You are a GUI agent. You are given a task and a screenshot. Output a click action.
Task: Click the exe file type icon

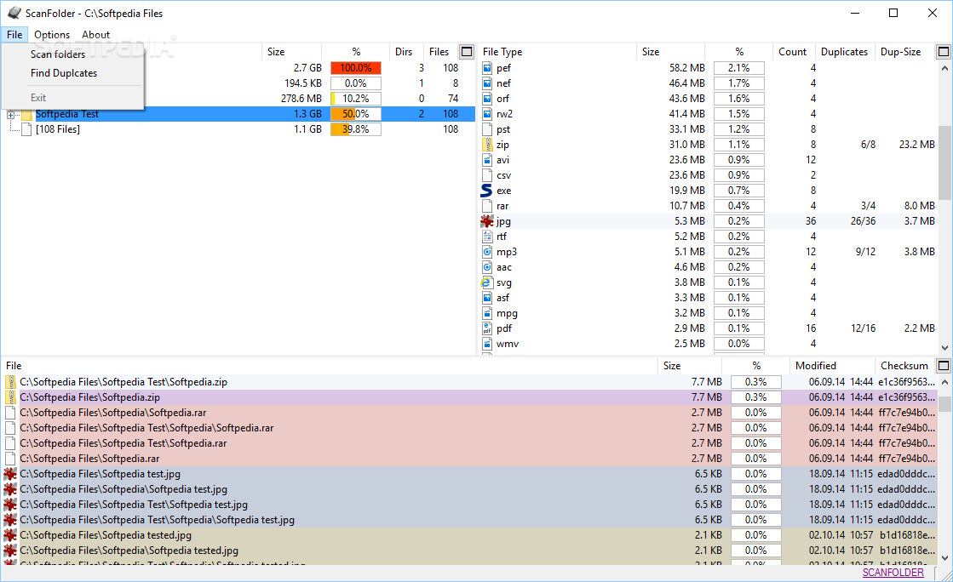click(487, 191)
